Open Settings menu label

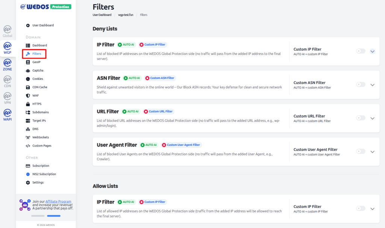38,182
